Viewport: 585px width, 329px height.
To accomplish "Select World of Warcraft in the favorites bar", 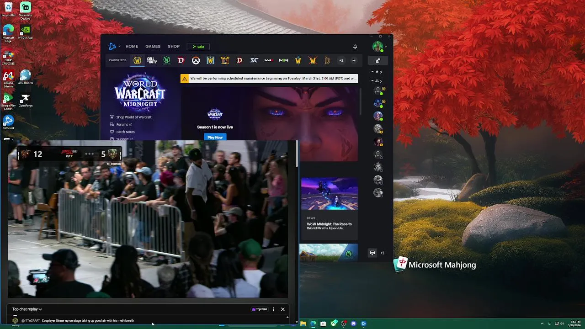I will [x=137, y=60].
